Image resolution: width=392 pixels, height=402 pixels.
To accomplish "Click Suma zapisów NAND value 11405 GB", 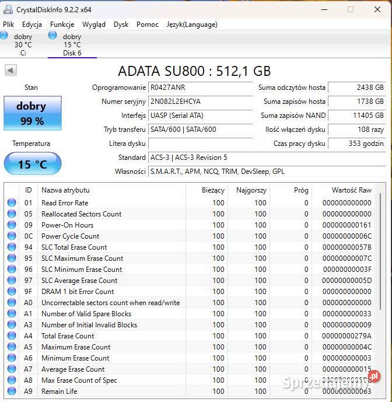I will (x=357, y=116).
